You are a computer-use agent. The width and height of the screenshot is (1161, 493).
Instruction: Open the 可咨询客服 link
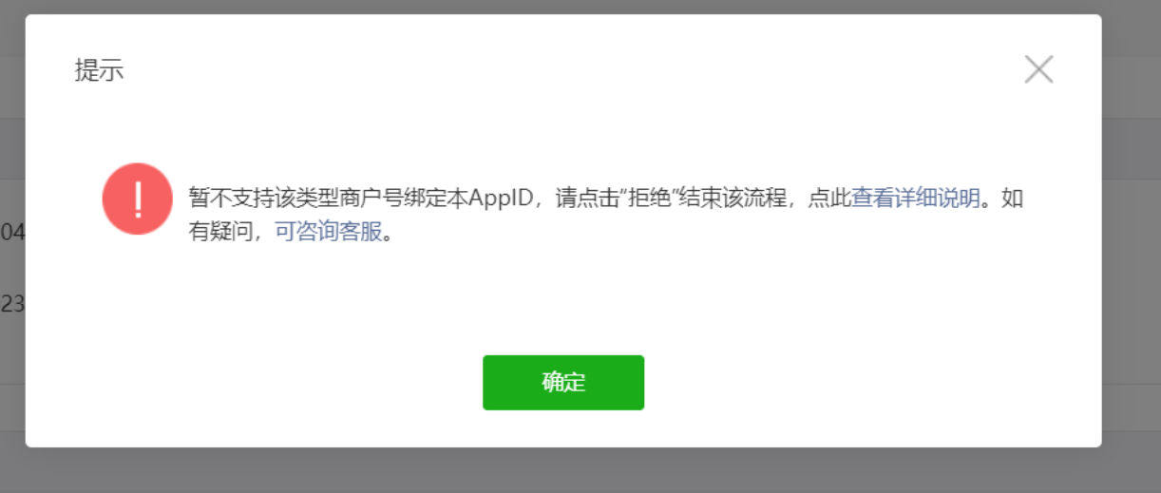328,231
